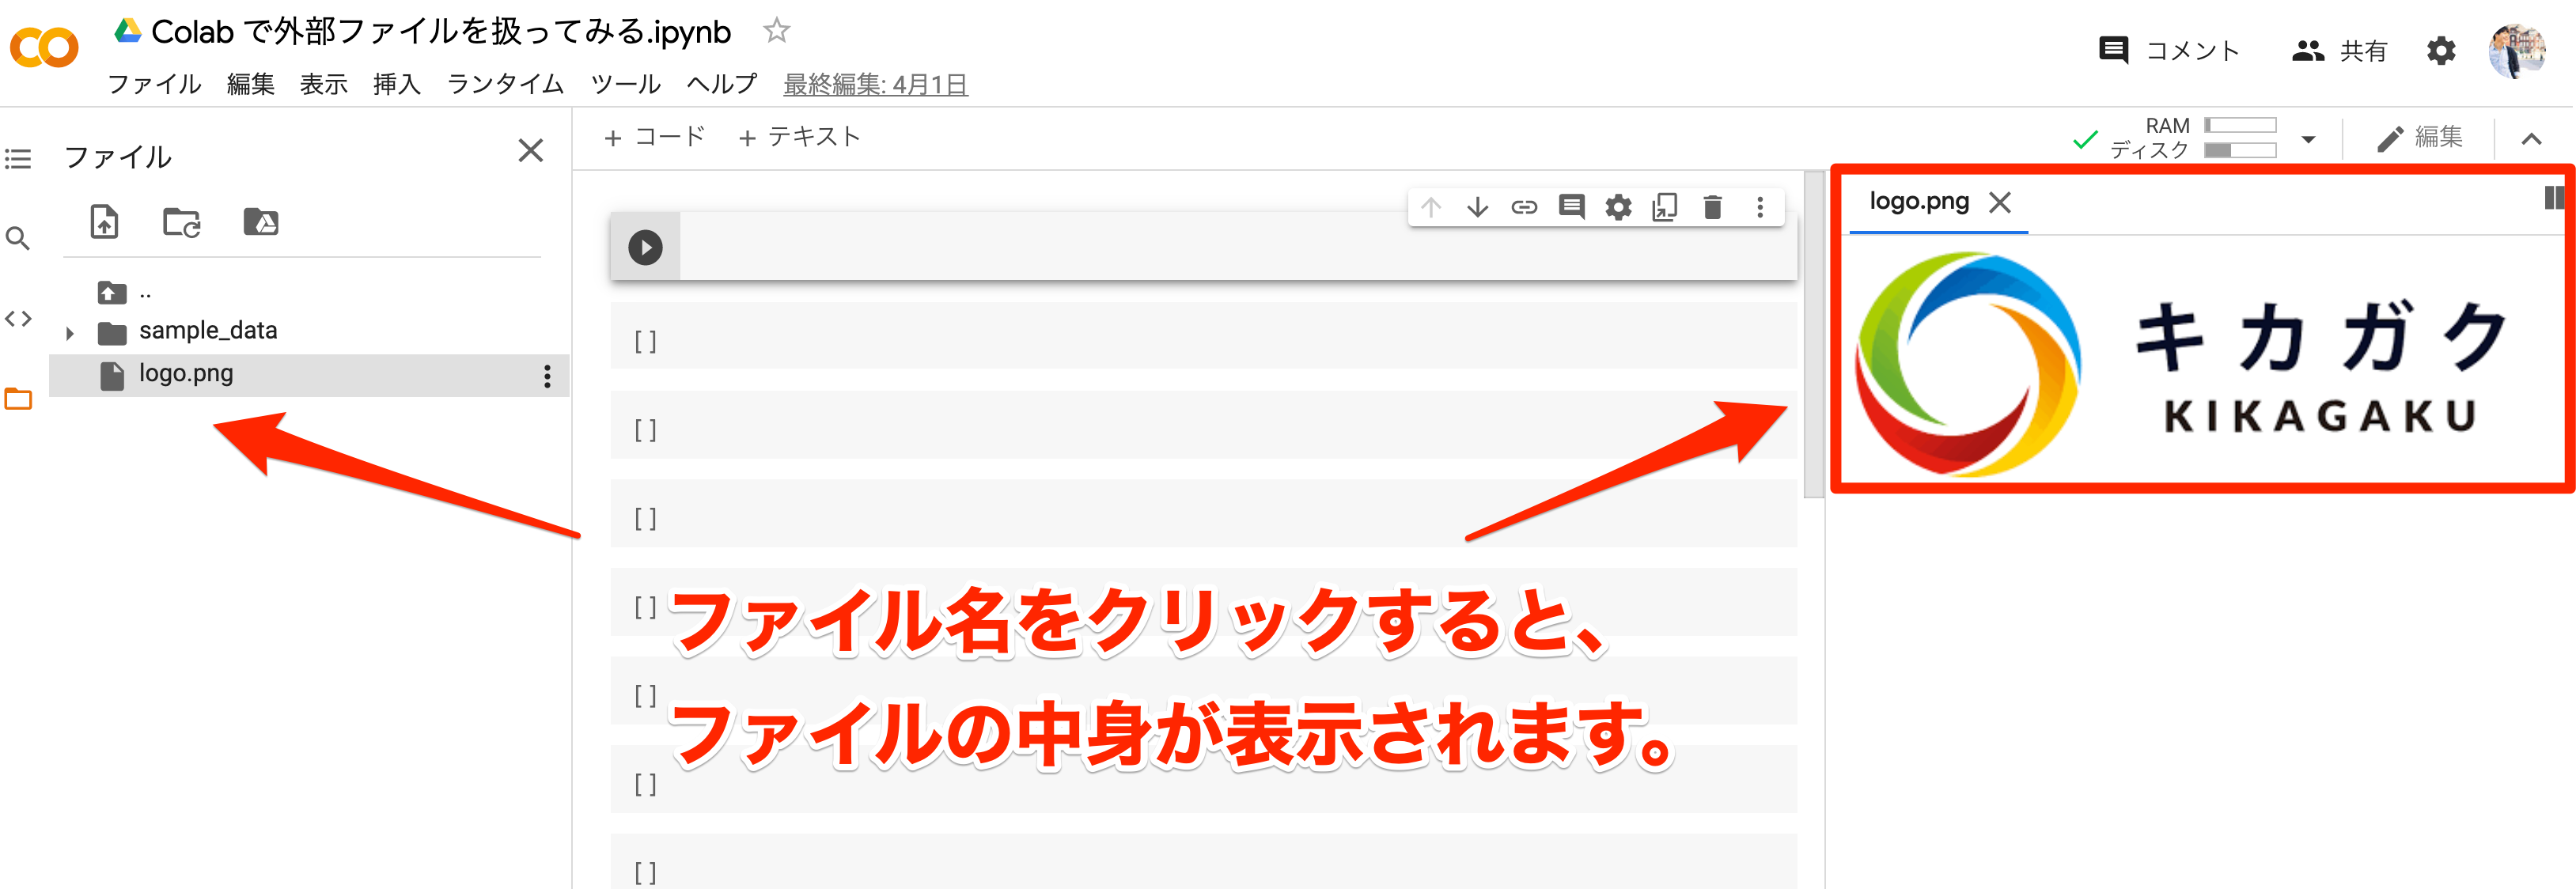Click the 共有 share button
This screenshot has width=2576, height=889.
2339,50
